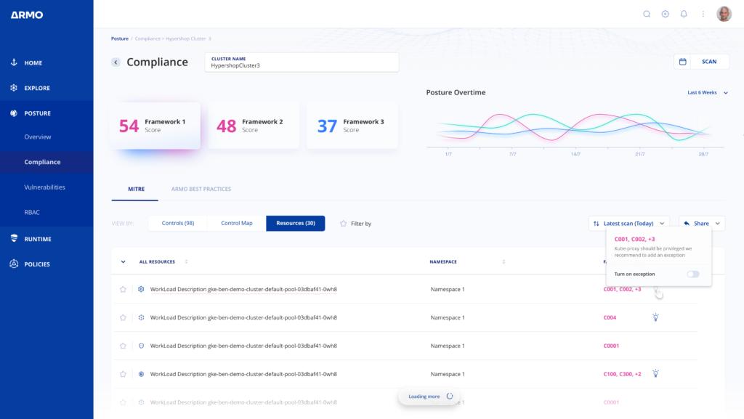Click C001, C002, +3 in first row
This screenshot has height=419, width=744.
[x=622, y=289]
